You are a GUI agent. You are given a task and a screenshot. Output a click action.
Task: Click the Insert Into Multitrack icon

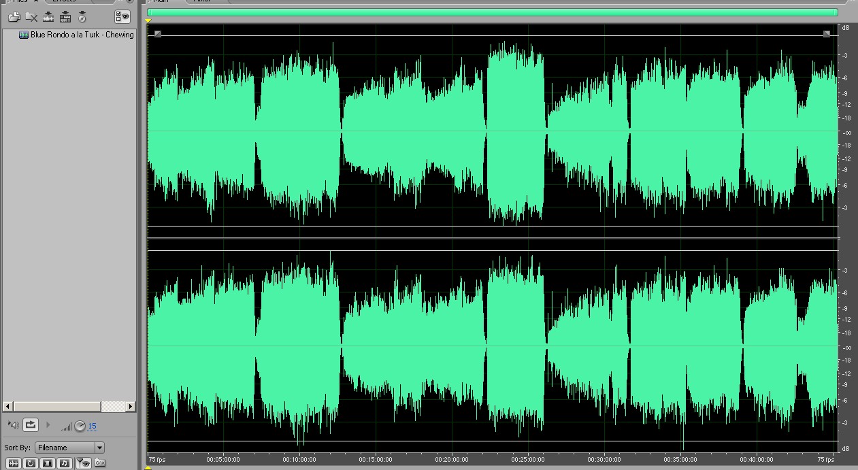coord(65,17)
